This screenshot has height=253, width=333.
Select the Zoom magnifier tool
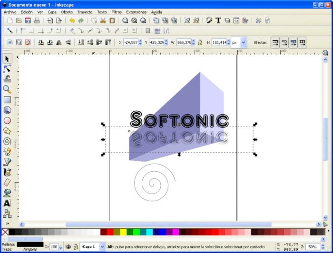click(7, 89)
